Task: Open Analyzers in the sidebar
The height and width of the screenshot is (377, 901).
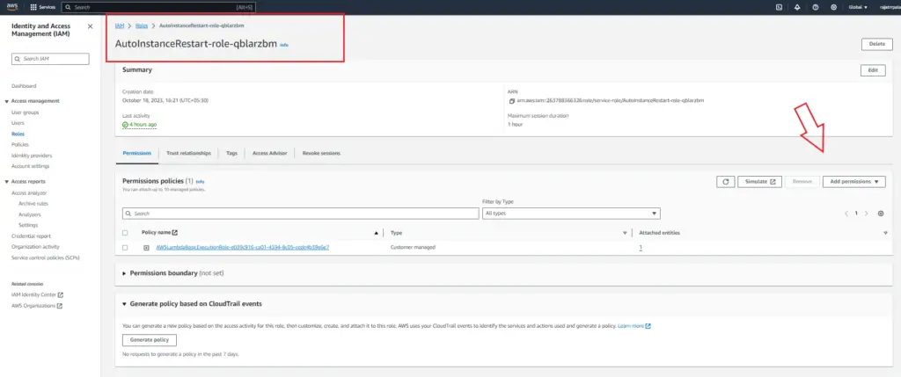Action: tap(30, 214)
